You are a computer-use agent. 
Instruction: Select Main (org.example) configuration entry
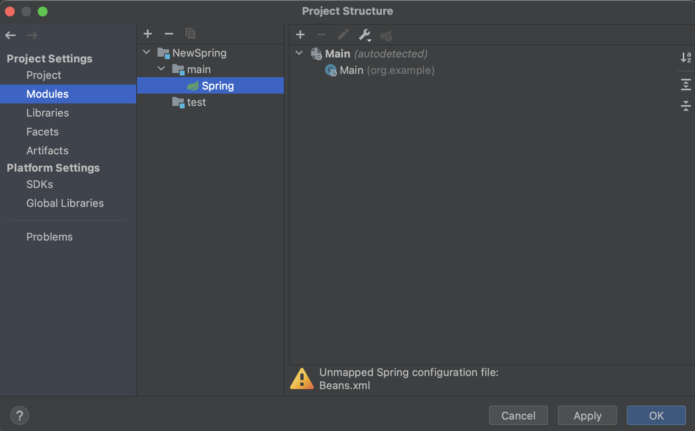(386, 70)
